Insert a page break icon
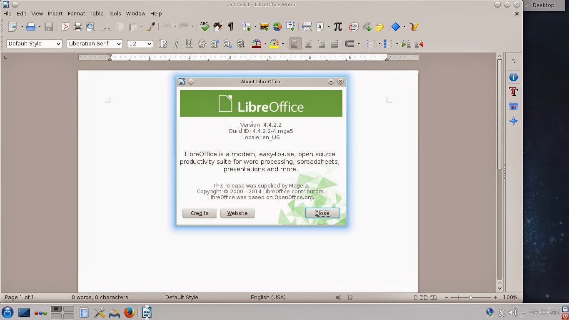Image resolution: width=569 pixels, height=320 pixels. tap(307, 27)
